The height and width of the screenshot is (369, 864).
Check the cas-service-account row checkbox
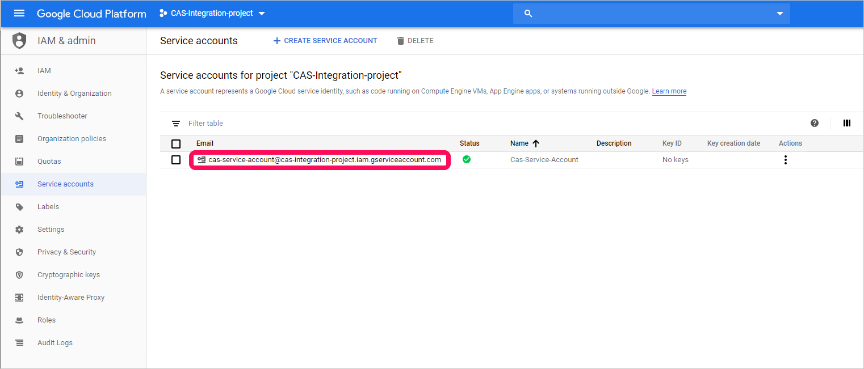(x=176, y=159)
